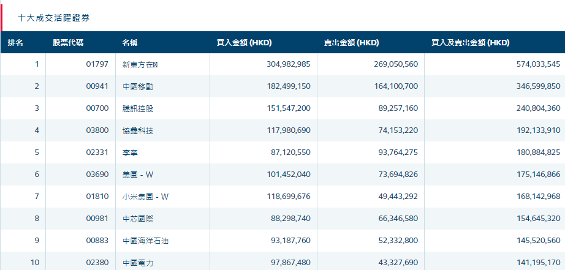Select stock code 01797
565x270 pixels.
click(97, 64)
